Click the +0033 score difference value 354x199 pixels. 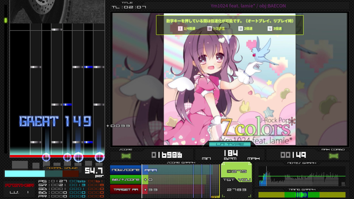point(118,126)
